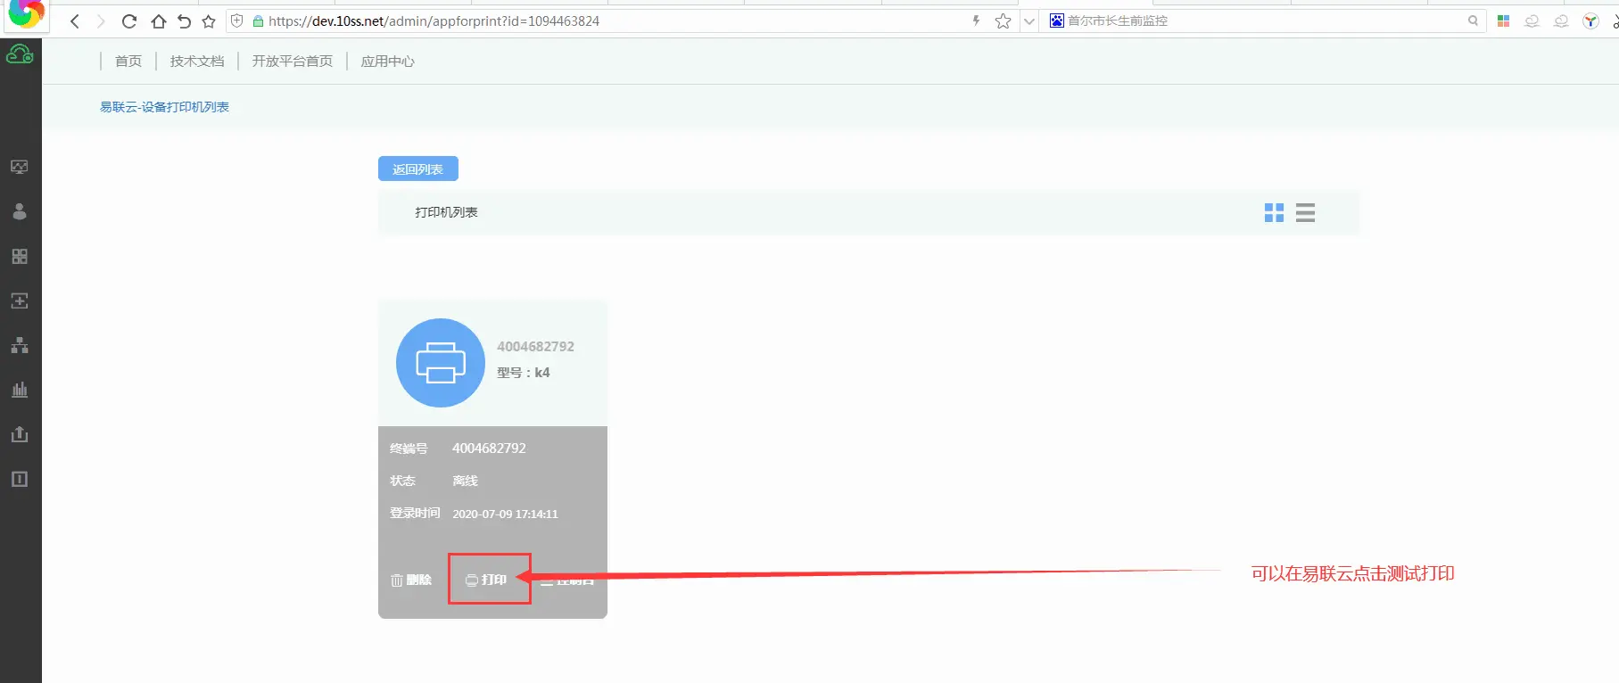Open the 技术文档 navigation item
The width and height of the screenshot is (1619, 683).
tap(197, 61)
